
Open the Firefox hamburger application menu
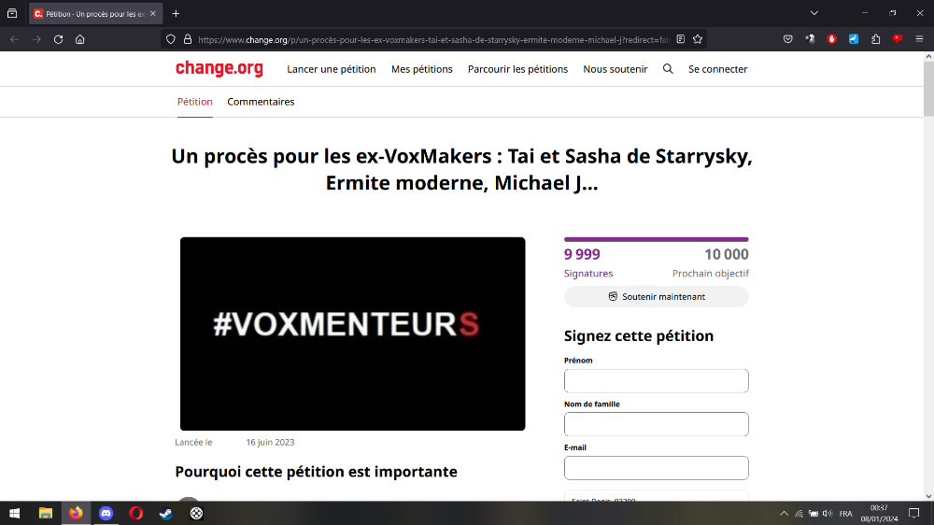click(918, 39)
